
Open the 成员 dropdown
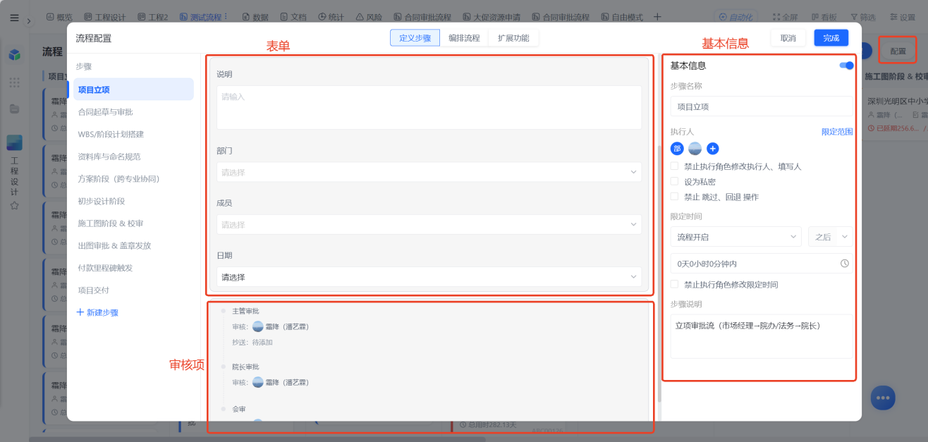(429, 225)
